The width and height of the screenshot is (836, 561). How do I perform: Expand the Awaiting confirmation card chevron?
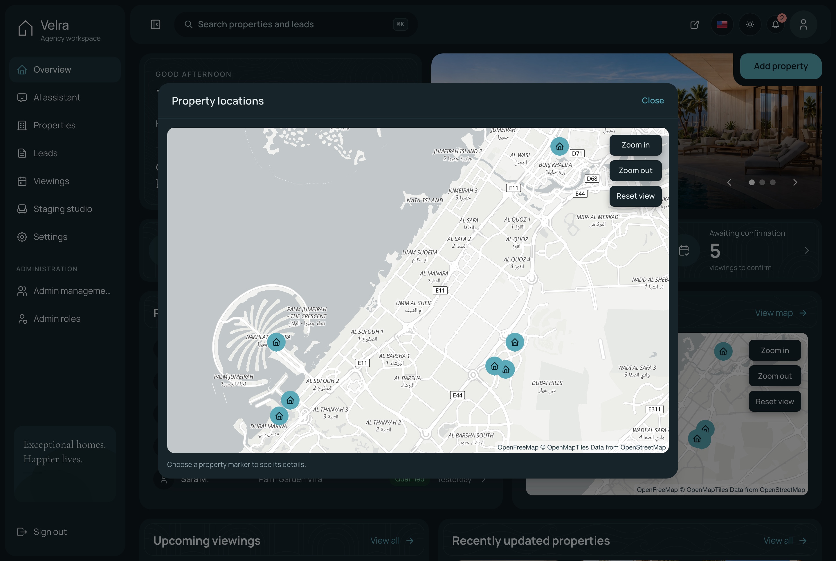(x=806, y=250)
